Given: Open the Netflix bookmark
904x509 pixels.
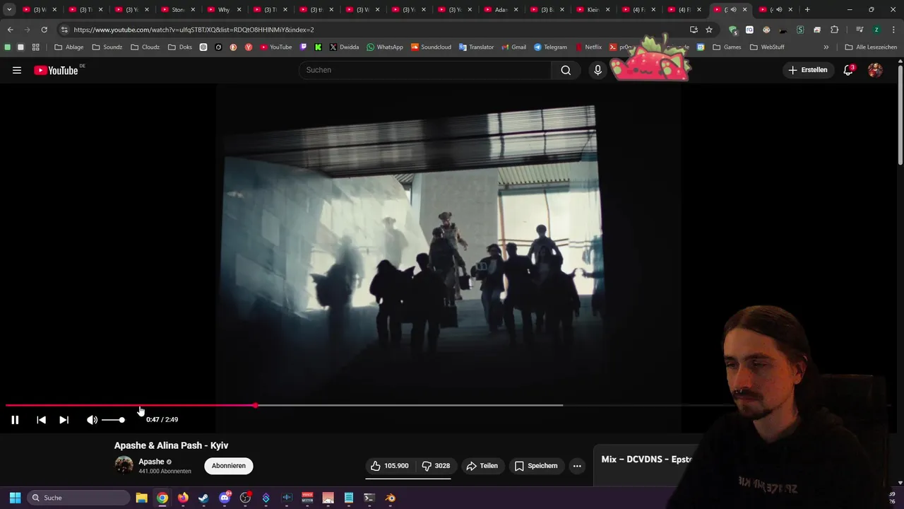Looking at the screenshot, I should (588, 47).
